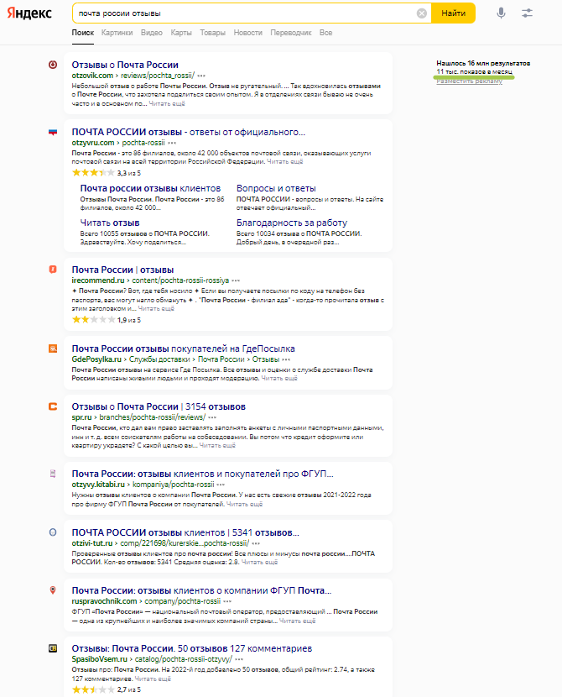This screenshot has height=697, width=562.
Task: Switch to the Видео tab
Action: coord(151,33)
